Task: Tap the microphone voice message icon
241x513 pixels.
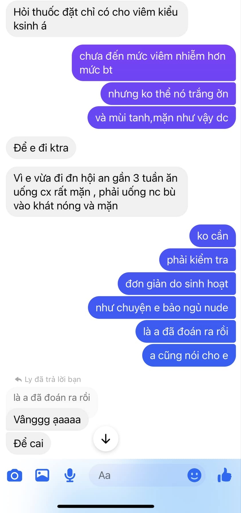Action: click(x=70, y=475)
